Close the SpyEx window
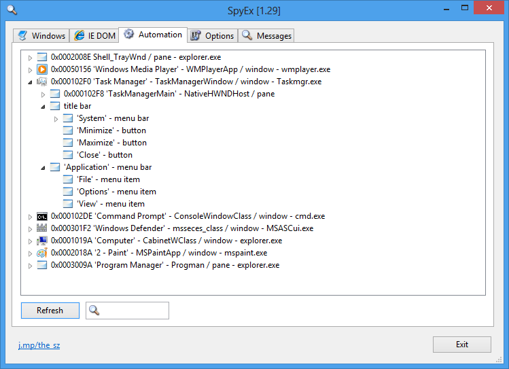509x369 pixels. (489, 7)
